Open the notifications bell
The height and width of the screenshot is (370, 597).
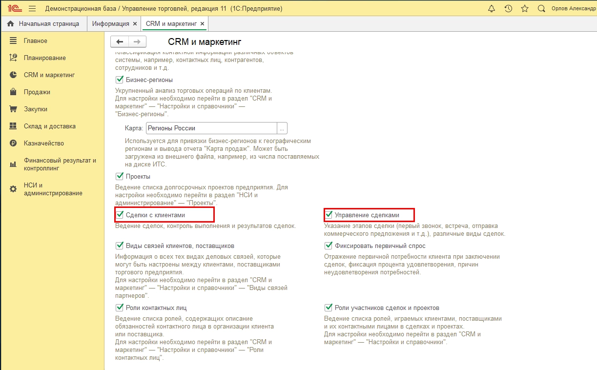point(491,9)
